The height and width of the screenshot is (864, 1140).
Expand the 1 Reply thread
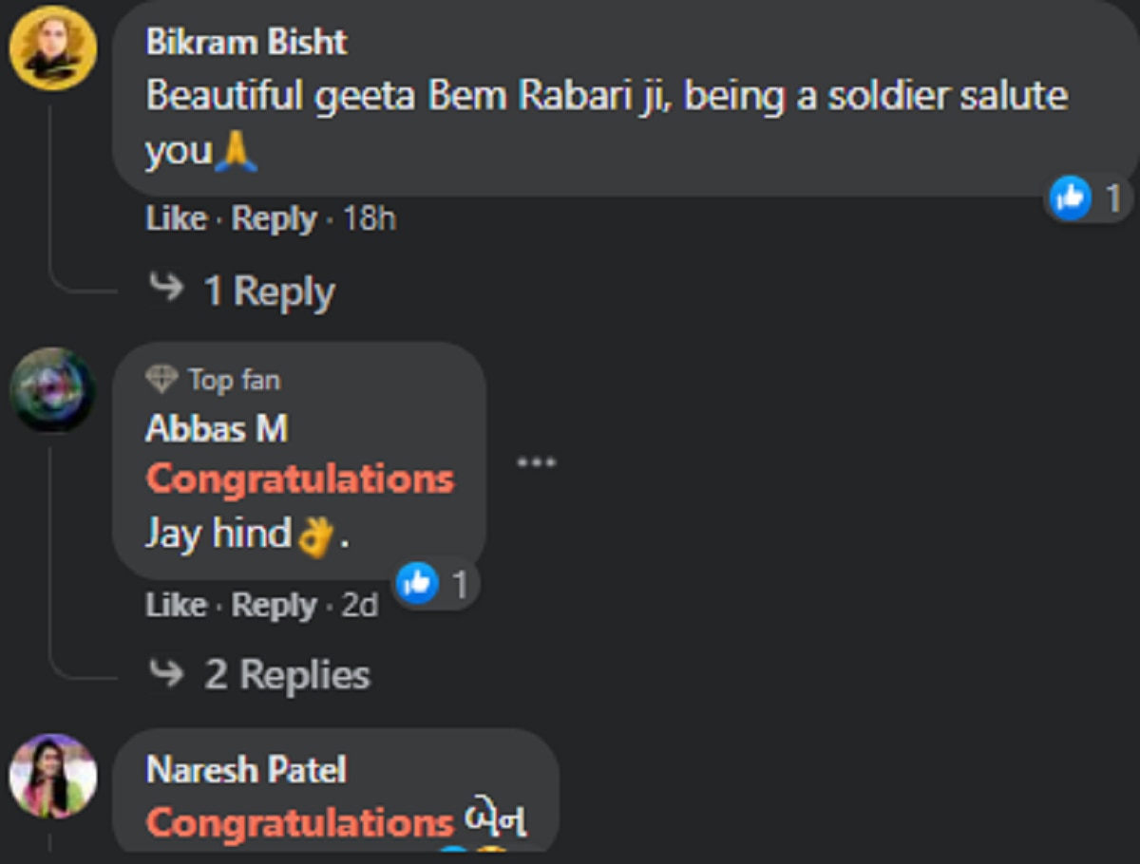[x=270, y=291]
